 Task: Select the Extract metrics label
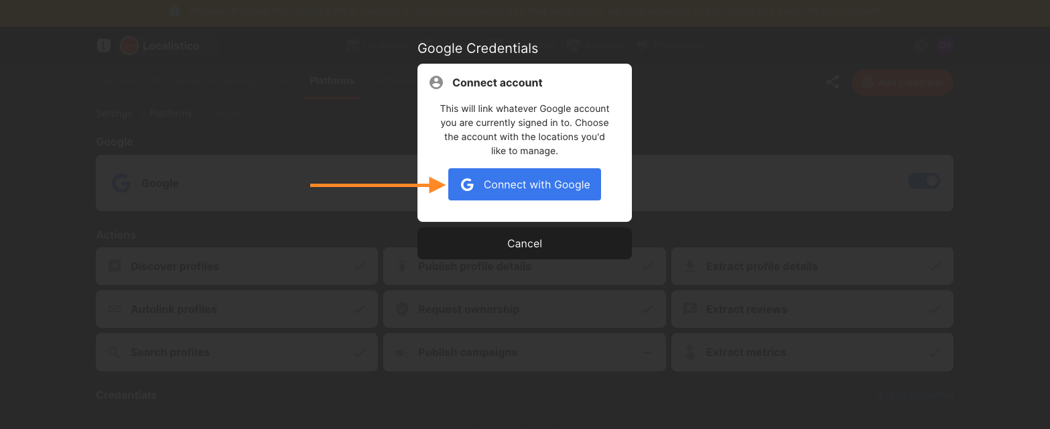tap(746, 352)
